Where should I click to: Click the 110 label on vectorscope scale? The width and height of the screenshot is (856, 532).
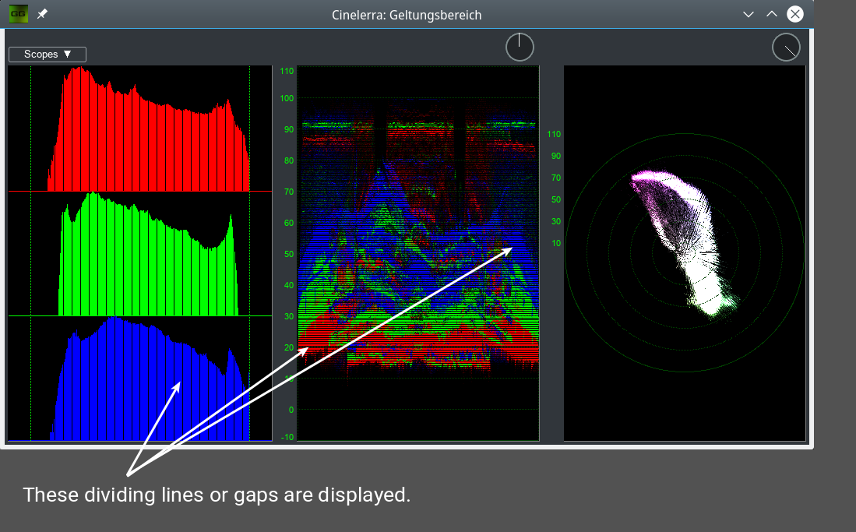pos(554,134)
